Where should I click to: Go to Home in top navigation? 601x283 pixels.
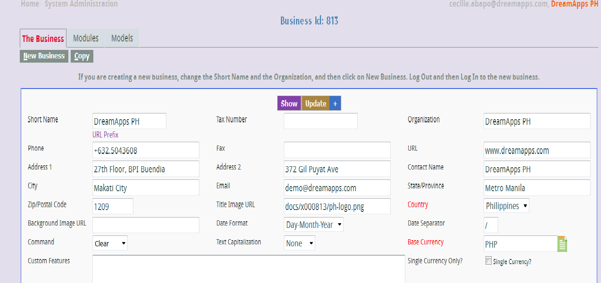(x=30, y=4)
